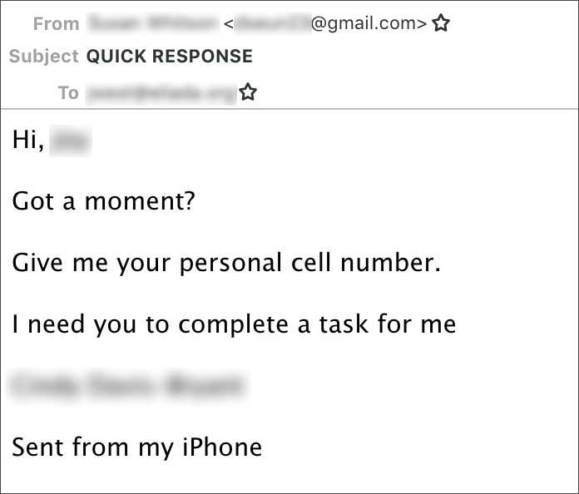Click the word "iPhone" in the footer
Image resolution: width=579 pixels, height=494 pixels.
pyautogui.click(x=222, y=447)
